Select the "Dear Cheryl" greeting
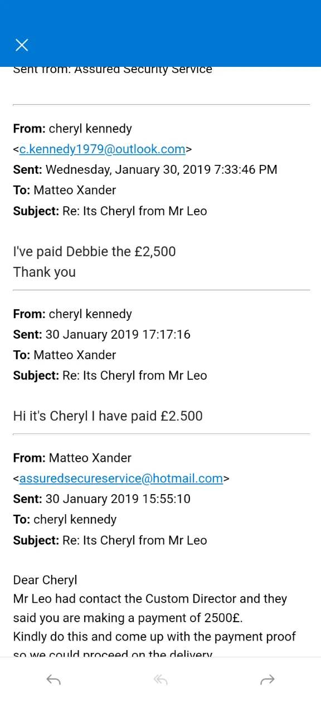The height and width of the screenshot is (713, 321). (x=45, y=580)
